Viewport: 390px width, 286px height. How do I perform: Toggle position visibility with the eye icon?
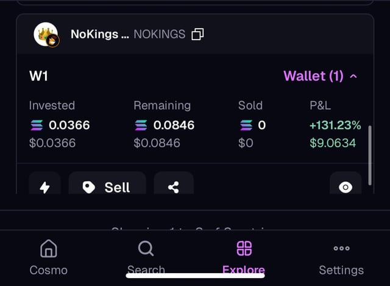click(346, 186)
